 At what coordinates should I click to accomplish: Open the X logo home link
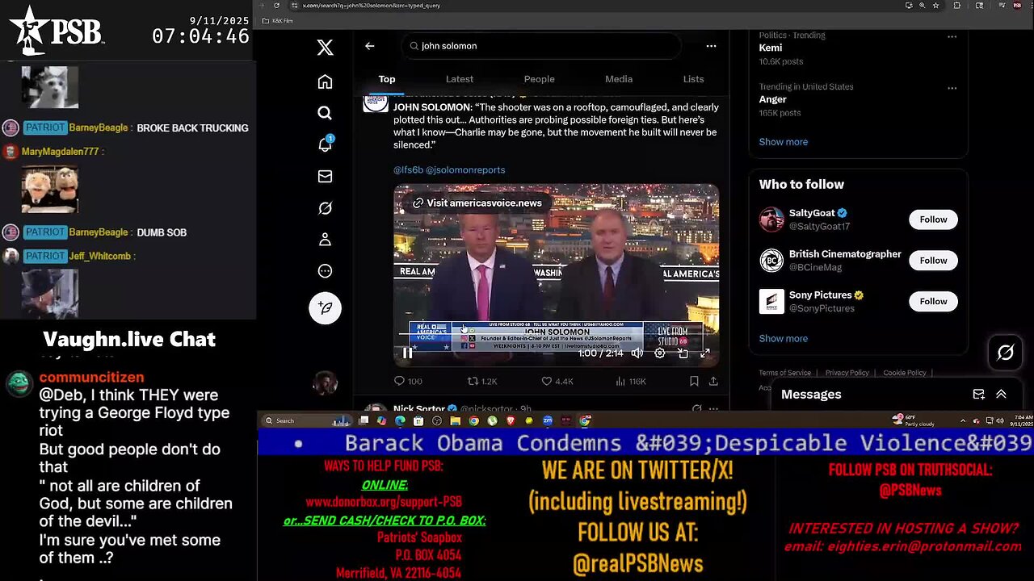pyautogui.click(x=325, y=47)
